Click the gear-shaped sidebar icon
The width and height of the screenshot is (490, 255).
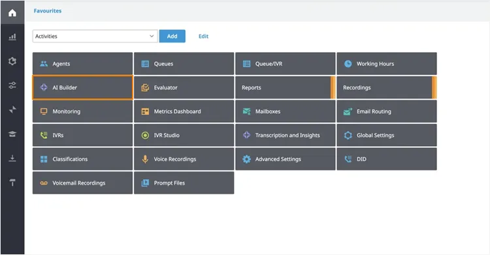point(12,61)
